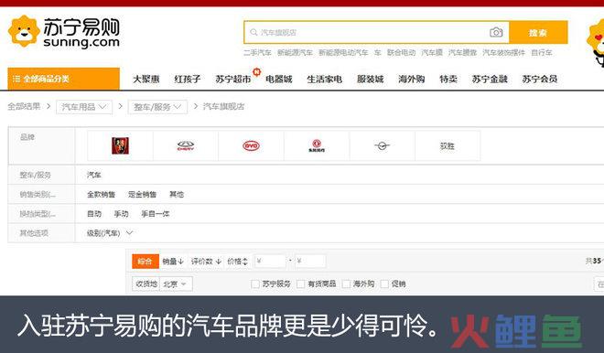604x353 pixels.
Task: Expand the 级别(汽车) options dropdown
Action: click(129, 233)
